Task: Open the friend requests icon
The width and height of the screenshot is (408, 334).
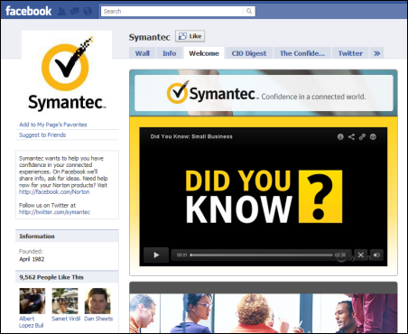Action: 61,12
